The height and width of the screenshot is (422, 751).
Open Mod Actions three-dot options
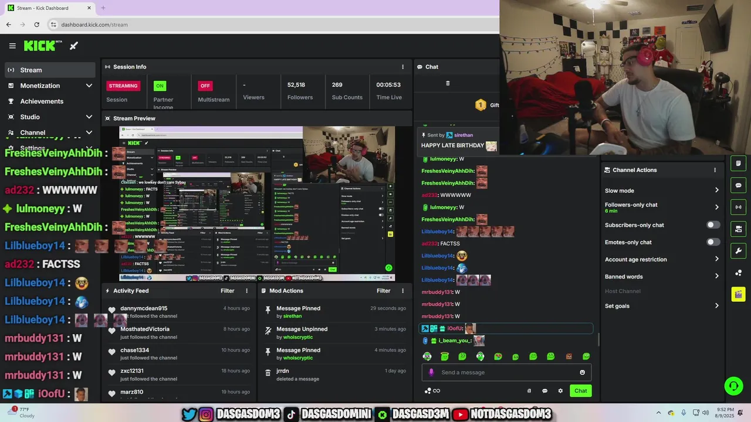point(402,291)
